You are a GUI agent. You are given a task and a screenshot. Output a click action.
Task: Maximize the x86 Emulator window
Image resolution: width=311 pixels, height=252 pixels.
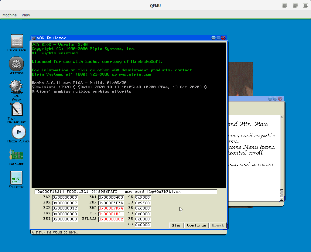(x=218, y=38)
